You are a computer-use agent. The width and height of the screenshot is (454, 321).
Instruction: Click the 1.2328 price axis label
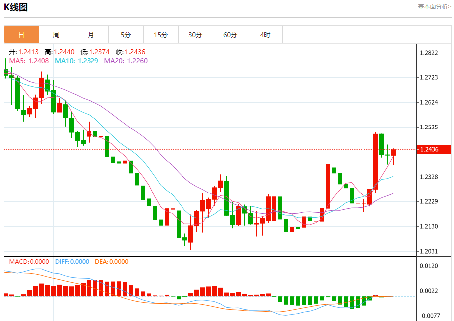(x=429, y=177)
